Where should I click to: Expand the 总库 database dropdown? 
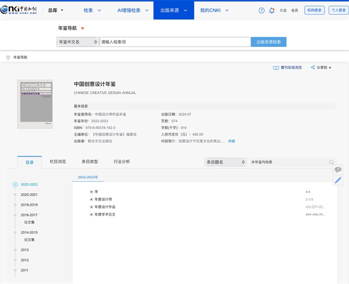[x=55, y=10]
